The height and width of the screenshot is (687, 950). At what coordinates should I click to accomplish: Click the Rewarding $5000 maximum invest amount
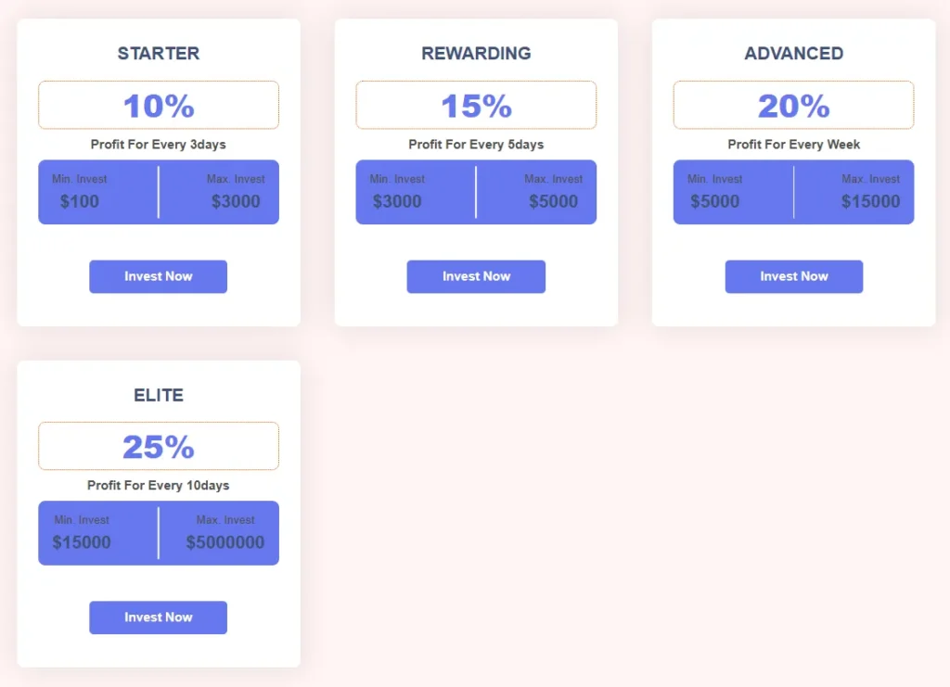(x=553, y=201)
